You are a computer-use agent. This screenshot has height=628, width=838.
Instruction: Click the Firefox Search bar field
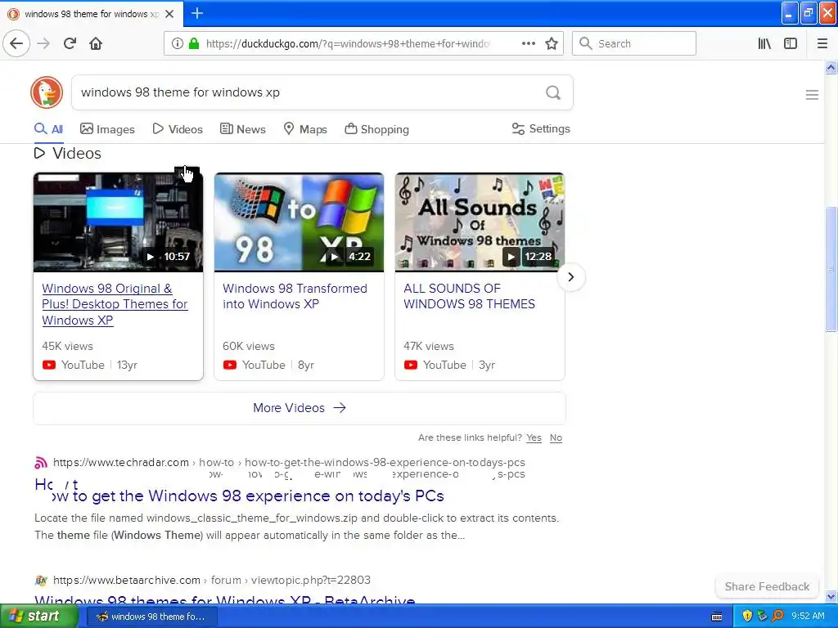tap(634, 43)
